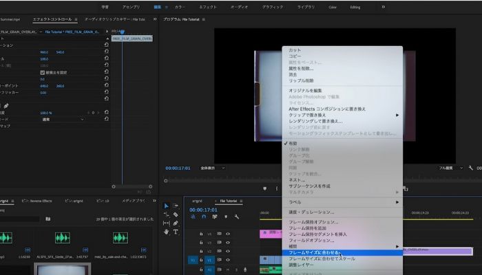Image resolution: width=482 pixels, height=275 pixels.
Task: Click the project panel search field
Action: pos(20,219)
